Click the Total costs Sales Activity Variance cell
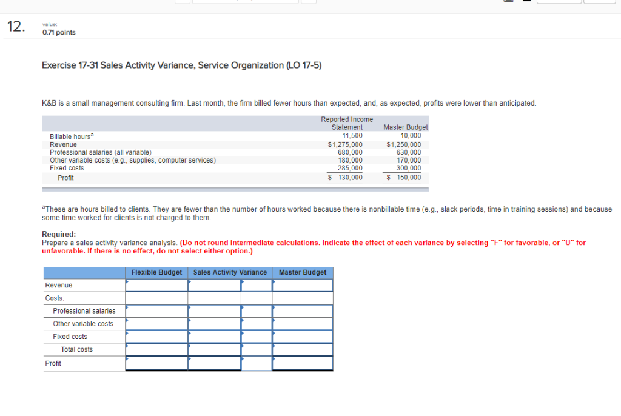Viewport: 621px width, 416px height. coord(214,349)
